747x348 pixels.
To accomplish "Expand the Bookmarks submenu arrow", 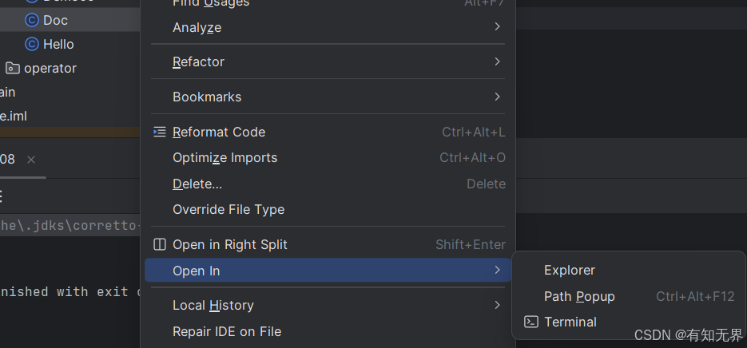I will point(497,97).
